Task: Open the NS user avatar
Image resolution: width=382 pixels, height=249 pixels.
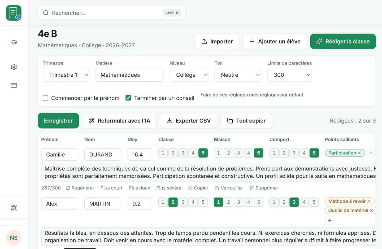Action: click(14, 238)
